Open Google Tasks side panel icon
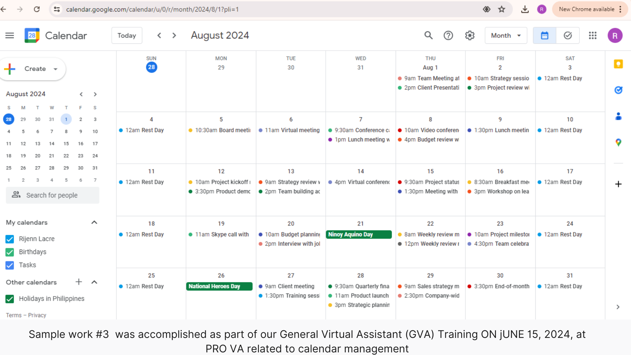The height and width of the screenshot is (355, 631). click(x=618, y=90)
